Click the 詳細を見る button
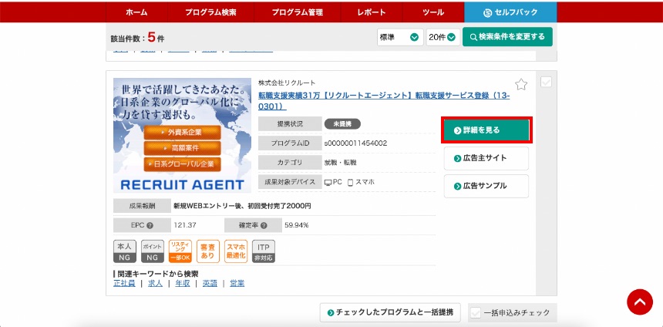 point(486,130)
